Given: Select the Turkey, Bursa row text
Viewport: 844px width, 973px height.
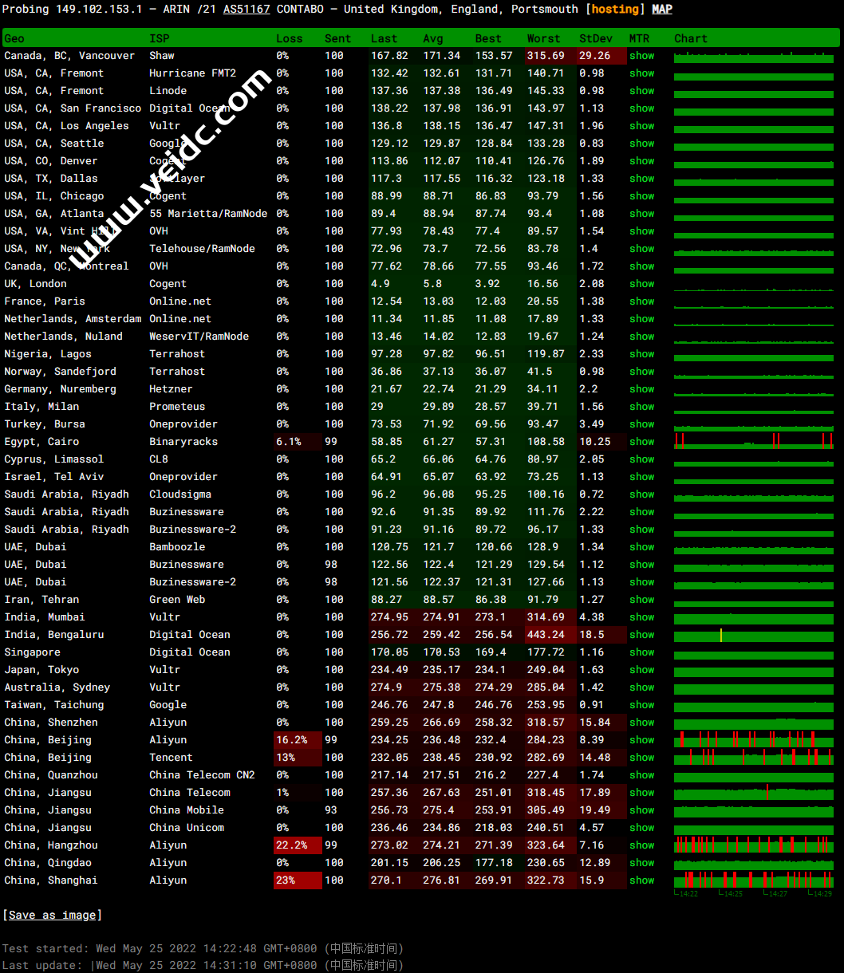Looking at the screenshot, I should 45,424.
